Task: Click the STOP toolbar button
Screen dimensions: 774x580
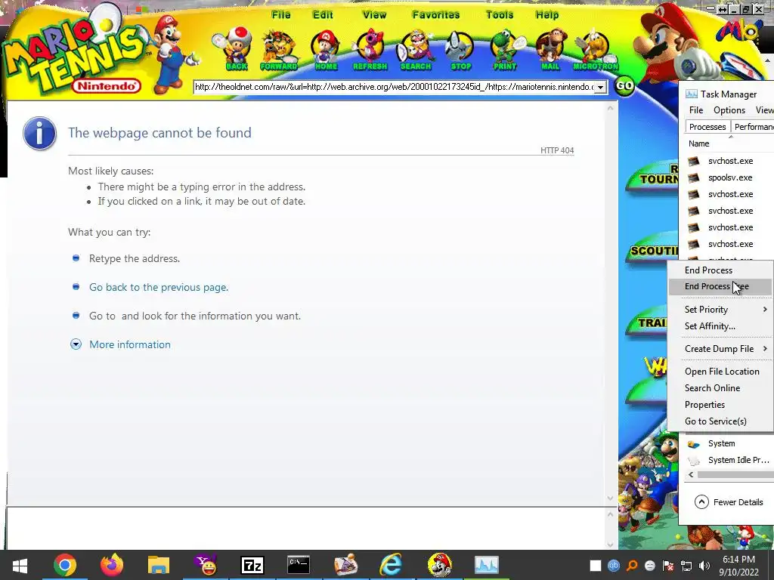Action: pyautogui.click(x=460, y=49)
